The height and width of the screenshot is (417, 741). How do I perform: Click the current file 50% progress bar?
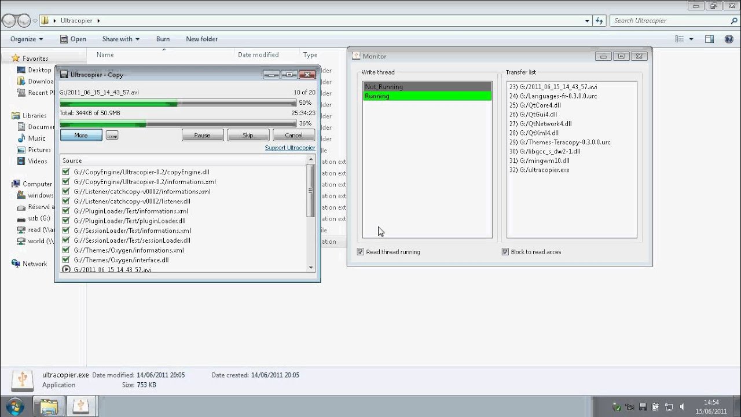coord(178,103)
